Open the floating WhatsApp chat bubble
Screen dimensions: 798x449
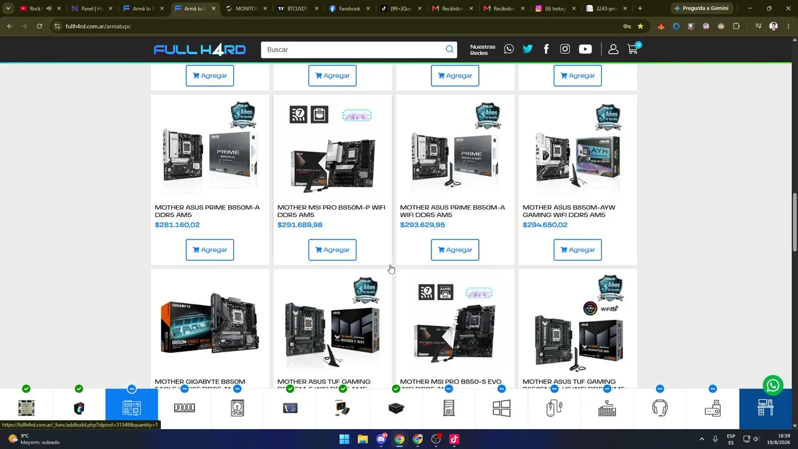[773, 385]
